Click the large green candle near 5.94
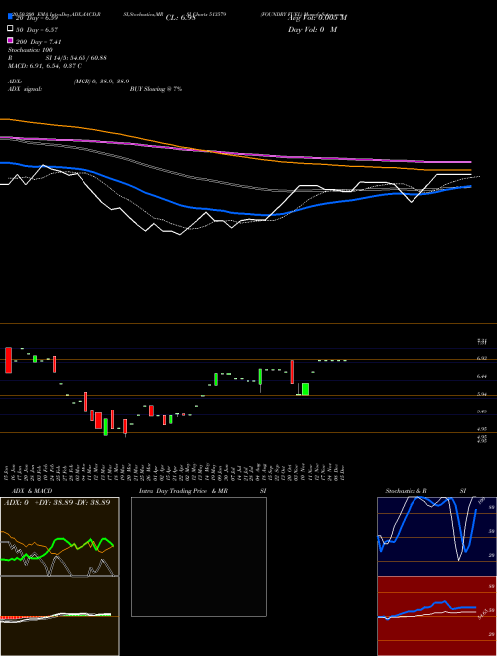 click(306, 389)
